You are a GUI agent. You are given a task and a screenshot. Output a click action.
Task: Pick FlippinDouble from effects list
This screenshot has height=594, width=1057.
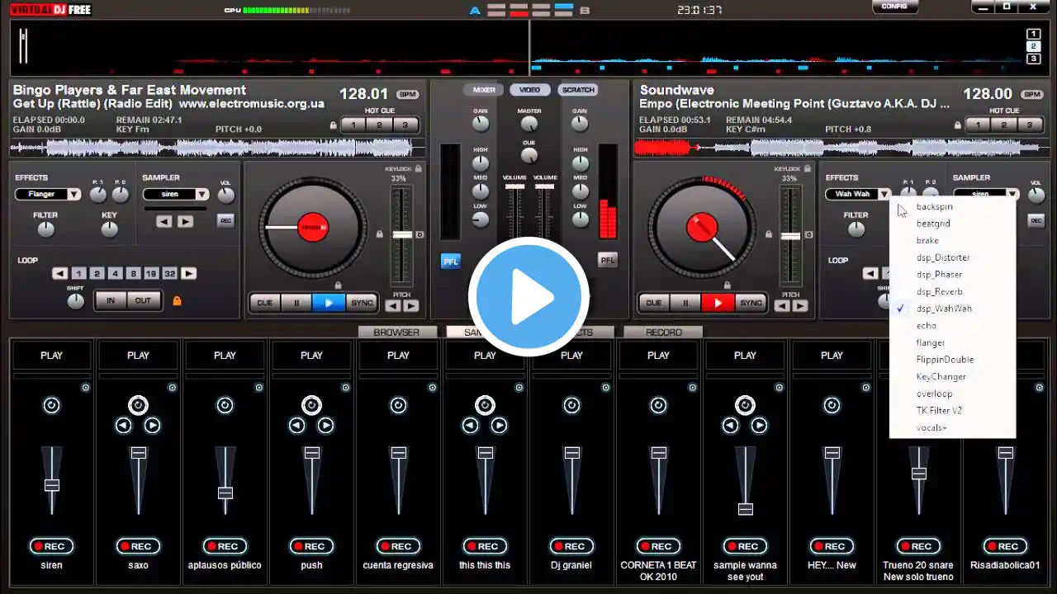tap(945, 360)
